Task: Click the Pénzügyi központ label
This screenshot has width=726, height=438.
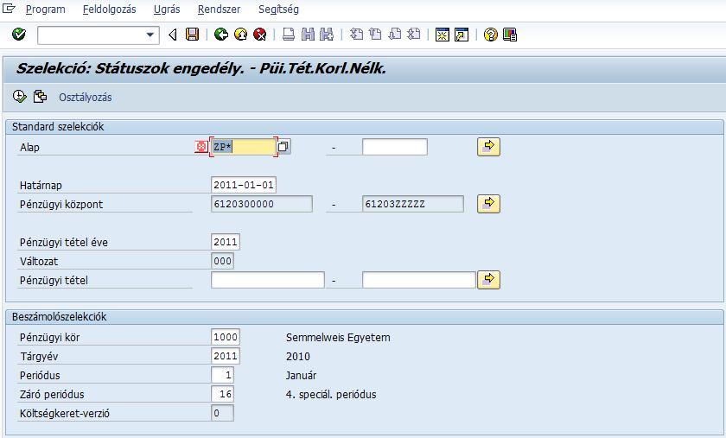Action: click(61, 204)
